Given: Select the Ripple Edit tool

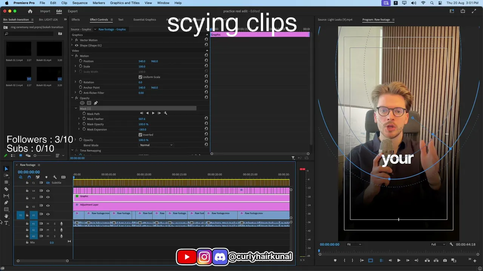Looking at the screenshot, I should point(6,182).
